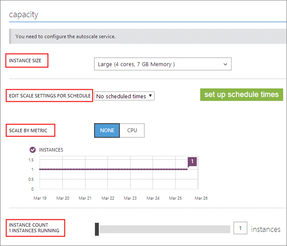Select CPU for scale by metric
This screenshot has width=287, height=246.
(132, 131)
